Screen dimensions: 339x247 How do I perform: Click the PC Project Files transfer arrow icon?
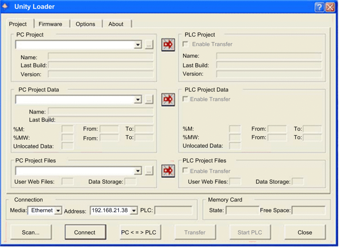click(168, 171)
